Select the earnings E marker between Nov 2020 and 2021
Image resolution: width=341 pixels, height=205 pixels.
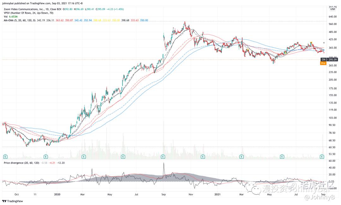coord(203,156)
